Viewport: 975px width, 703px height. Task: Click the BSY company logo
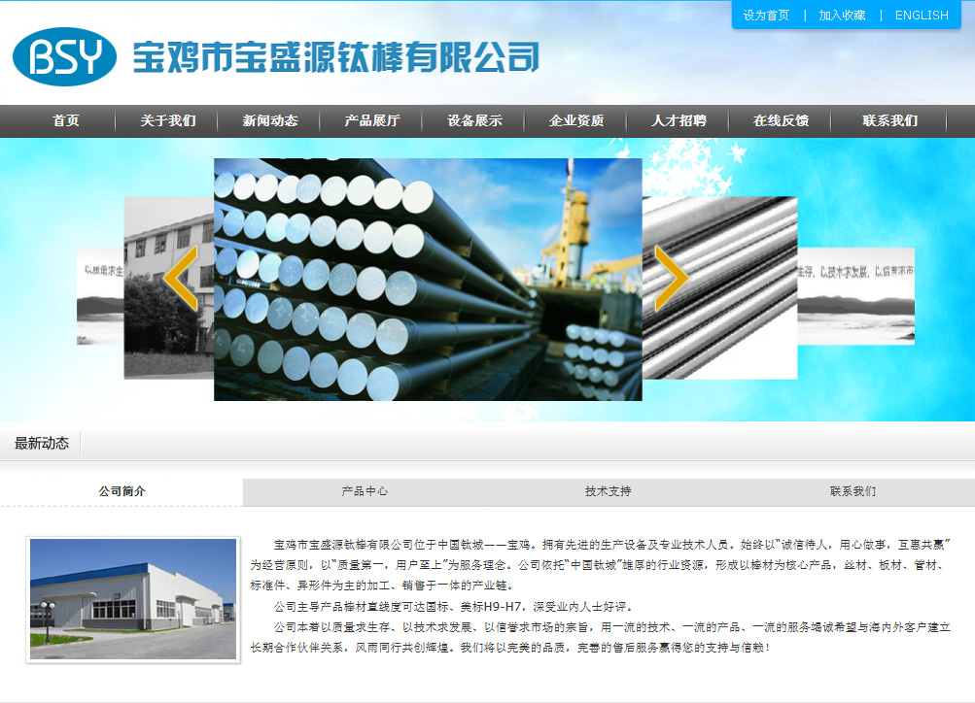[65, 56]
